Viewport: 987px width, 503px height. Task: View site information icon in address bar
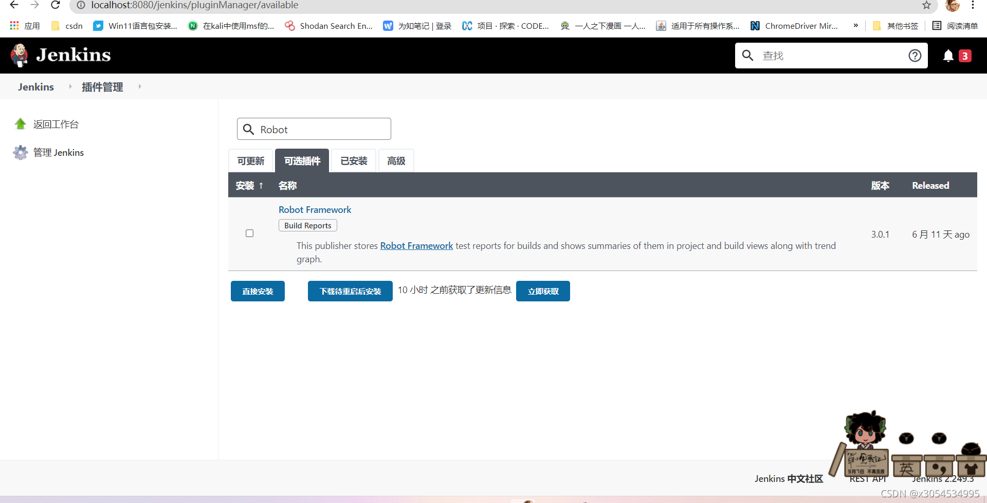(81, 5)
